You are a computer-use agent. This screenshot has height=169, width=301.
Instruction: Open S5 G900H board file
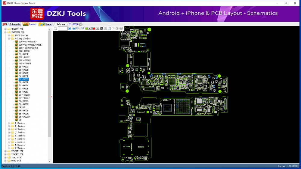coord(23,114)
